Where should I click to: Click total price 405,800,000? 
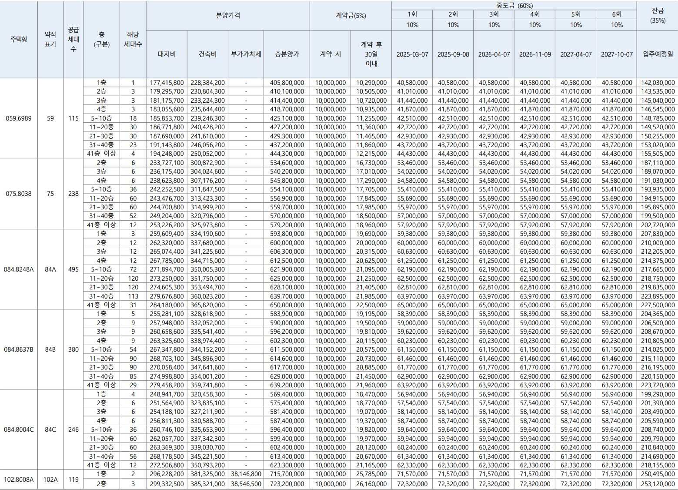tap(287, 83)
